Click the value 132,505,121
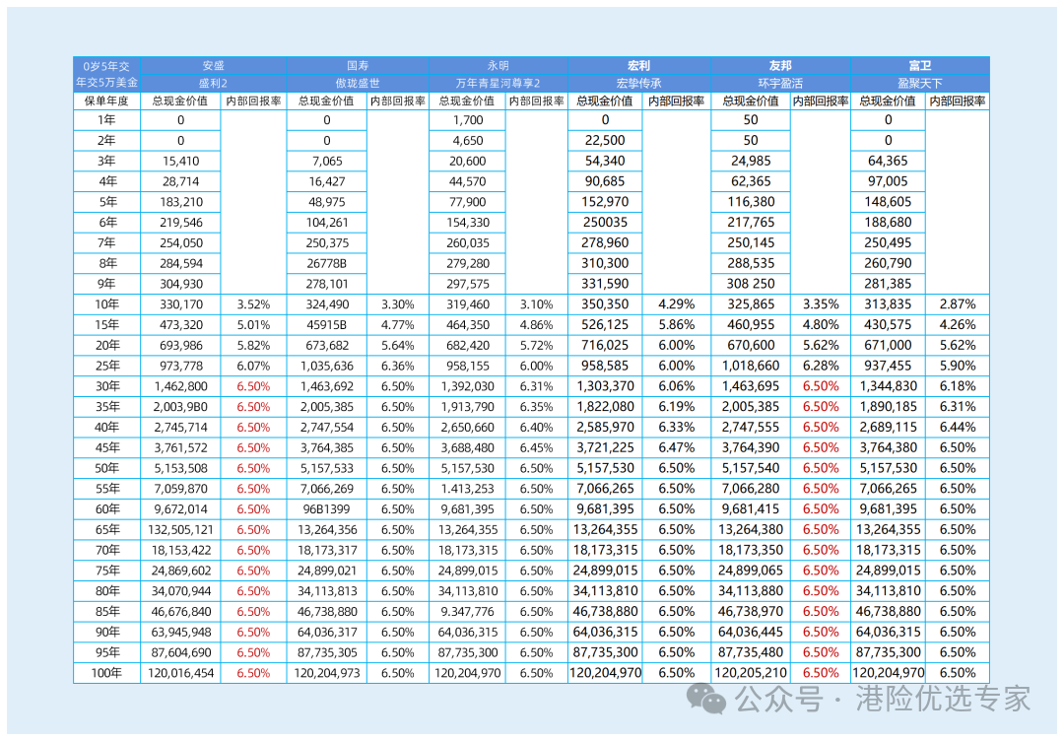This screenshot has height=741, width=1064. click(180, 530)
